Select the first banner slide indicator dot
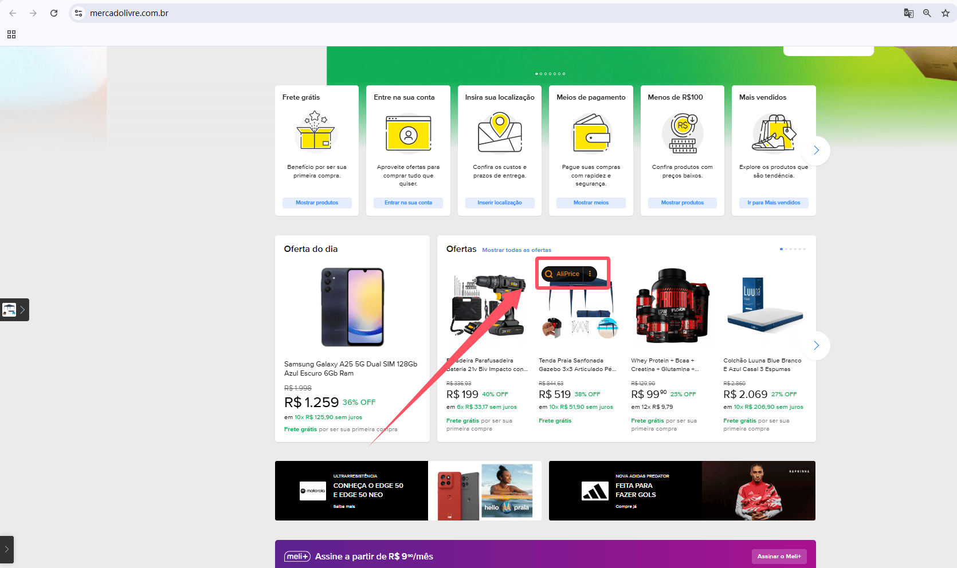 (x=536, y=74)
